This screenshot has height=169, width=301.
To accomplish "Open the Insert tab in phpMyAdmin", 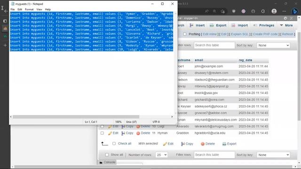I will point(197,25).
